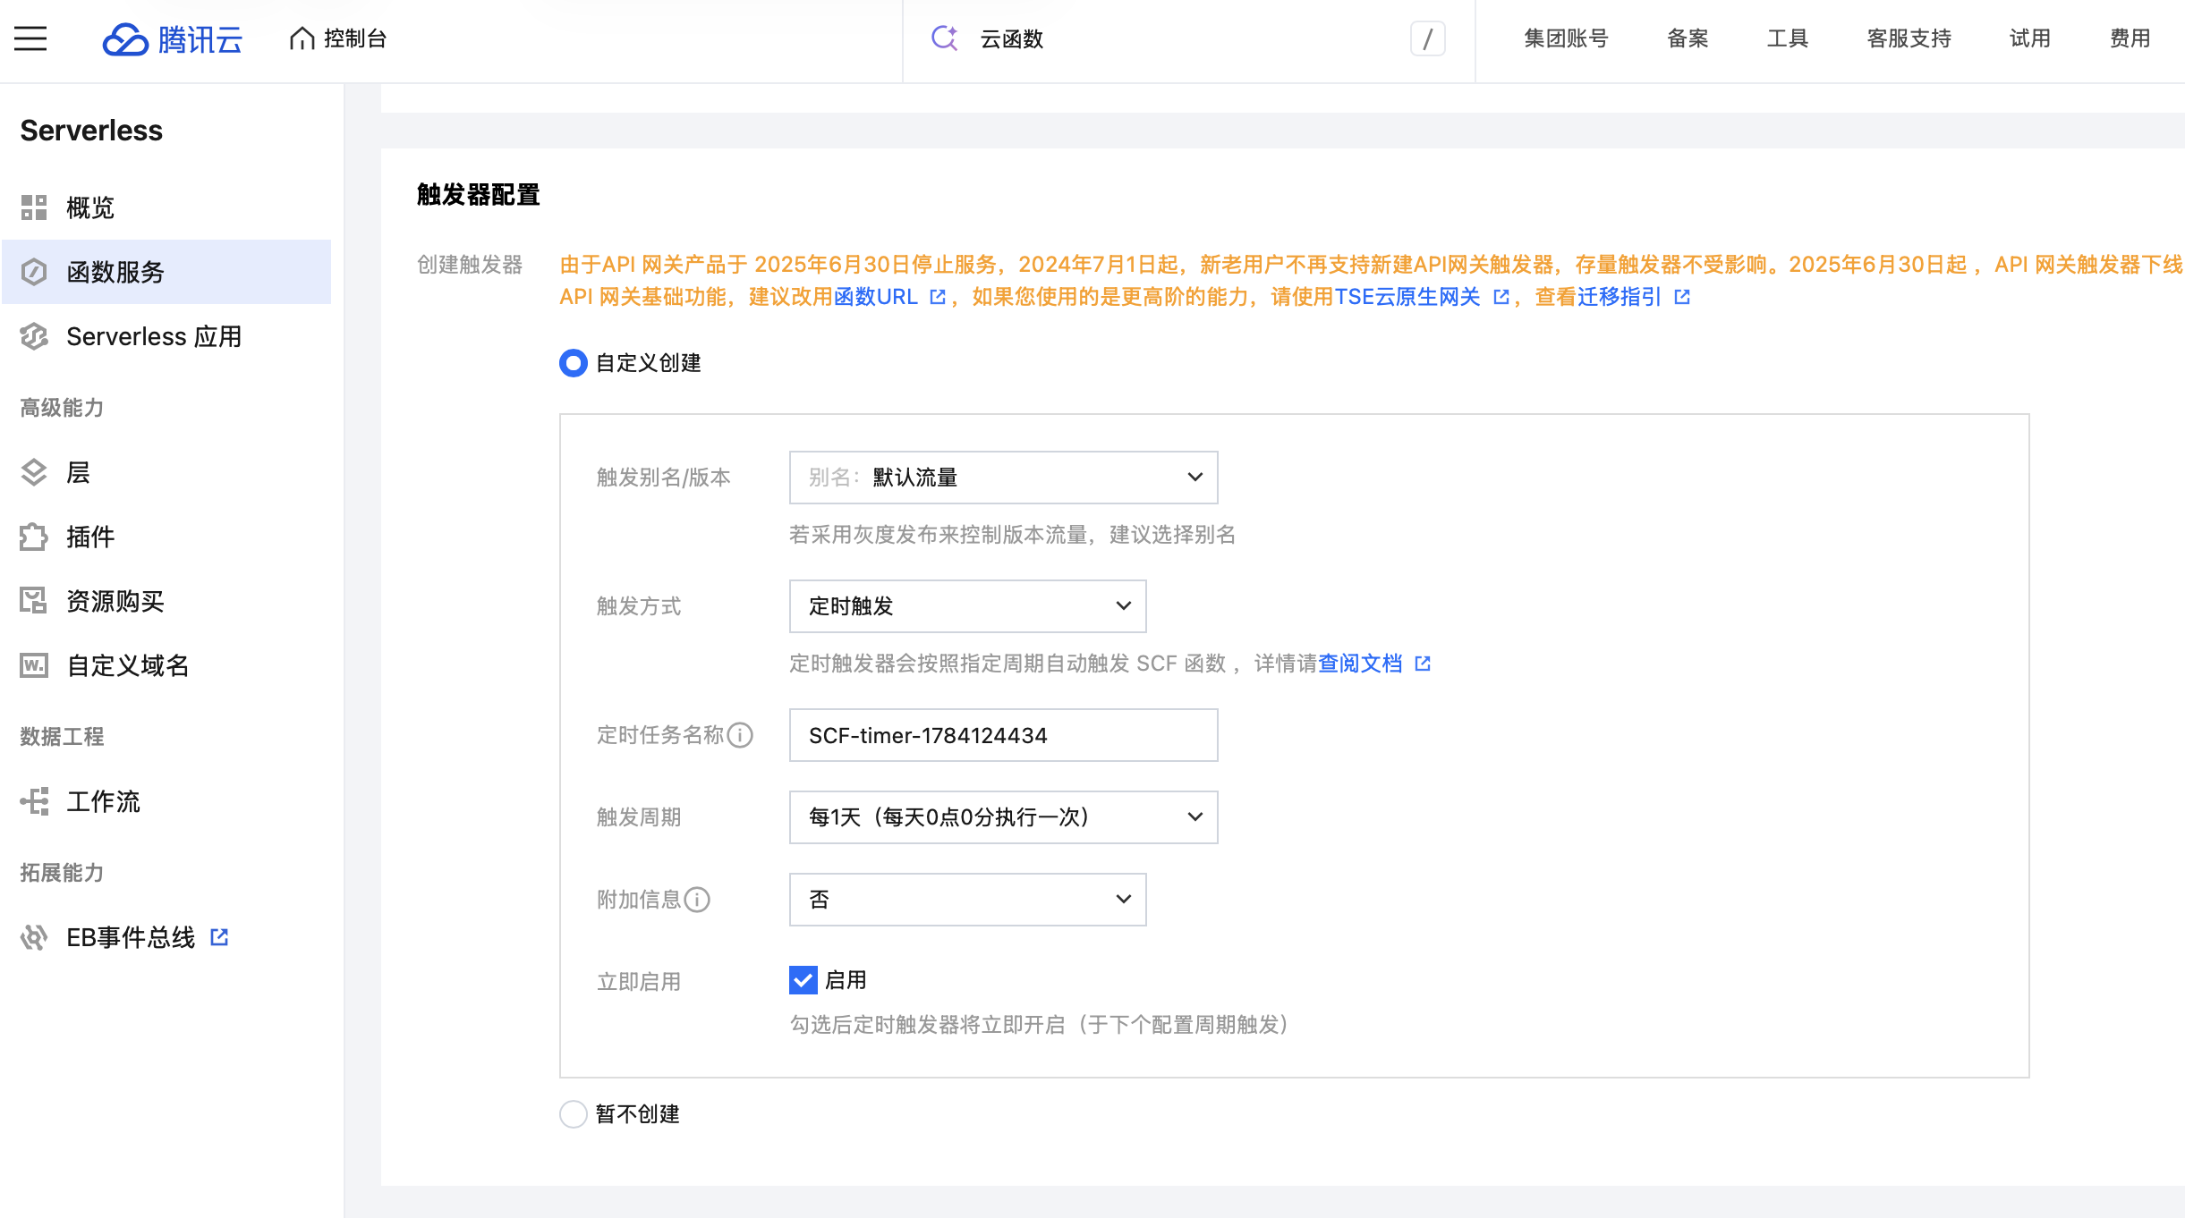Image resolution: width=2185 pixels, height=1218 pixels.
Task: Click the Serverless application icon
Action: [34, 336]
